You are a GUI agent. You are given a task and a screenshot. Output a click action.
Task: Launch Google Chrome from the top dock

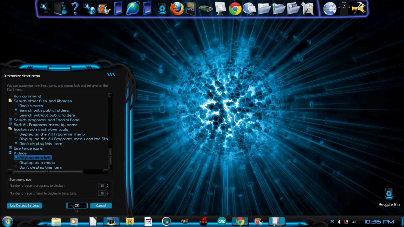coord(235,9)
